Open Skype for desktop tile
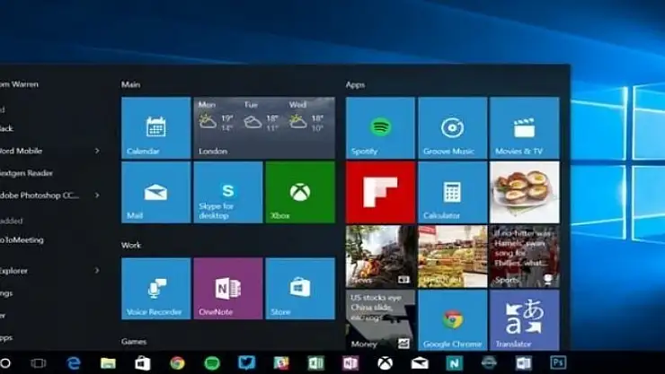This screenshot has height=374, width=665. click(227, 192)
